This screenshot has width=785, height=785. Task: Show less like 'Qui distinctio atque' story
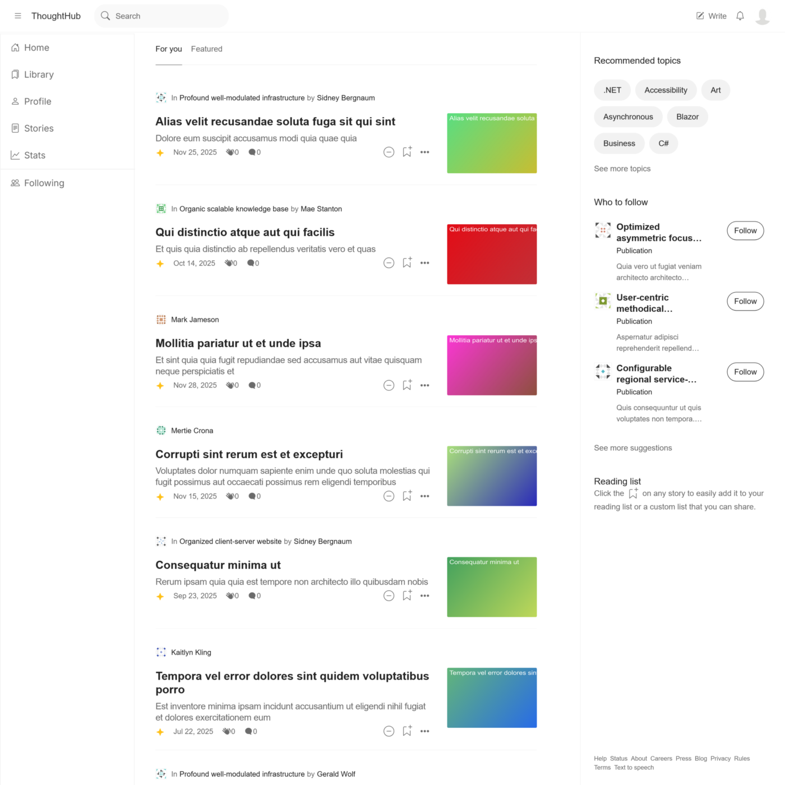(389, 263)
